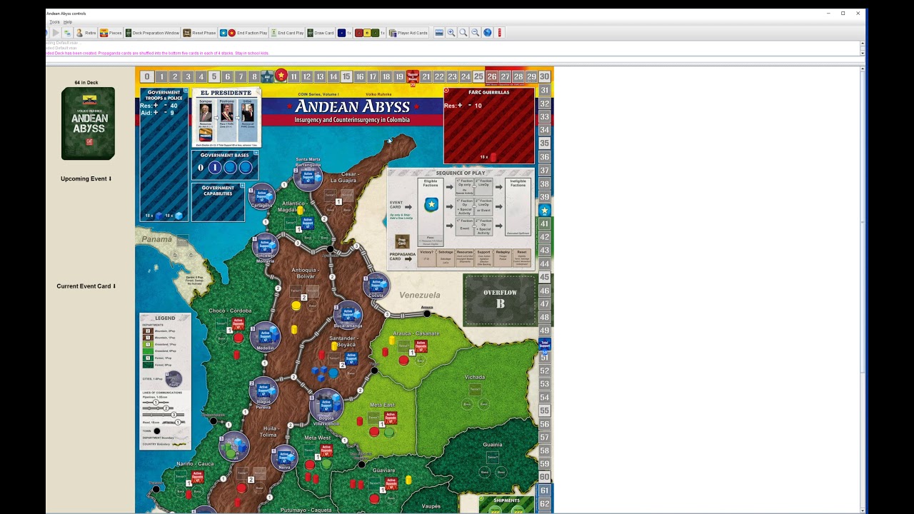Viewport: 914px width, 514px height.
Task: Expand Government Bases panel corner icon
Action: pos(256,153)
